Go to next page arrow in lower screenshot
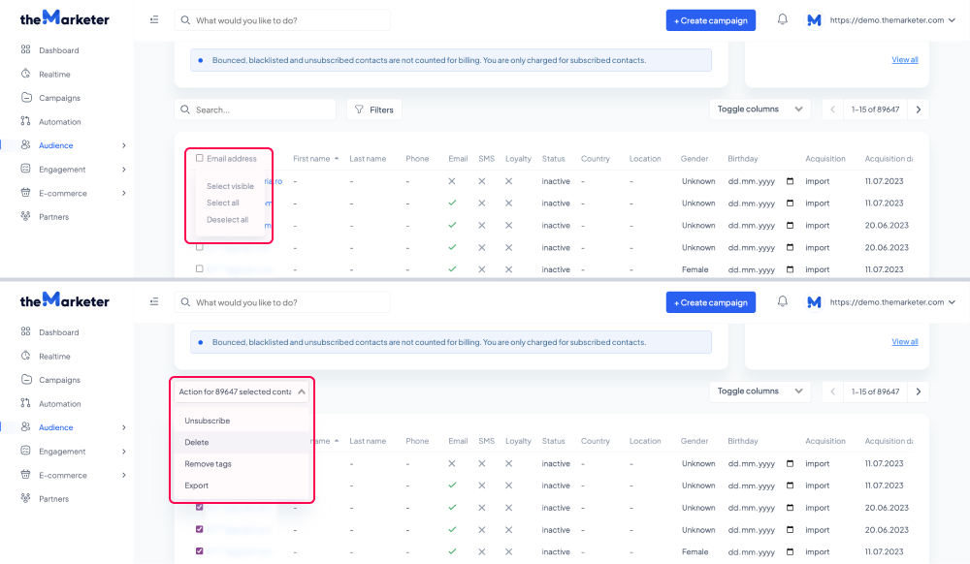970x564 pixels. (x=918, y=392)
